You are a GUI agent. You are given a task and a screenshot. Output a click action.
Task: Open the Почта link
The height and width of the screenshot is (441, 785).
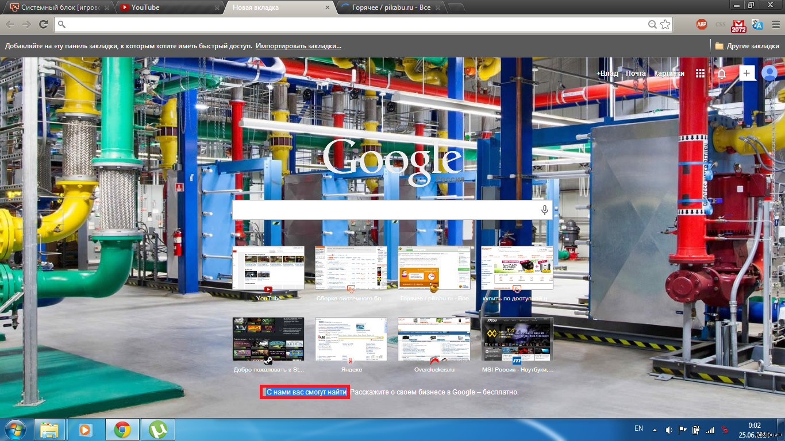click(x=636, y=73)
